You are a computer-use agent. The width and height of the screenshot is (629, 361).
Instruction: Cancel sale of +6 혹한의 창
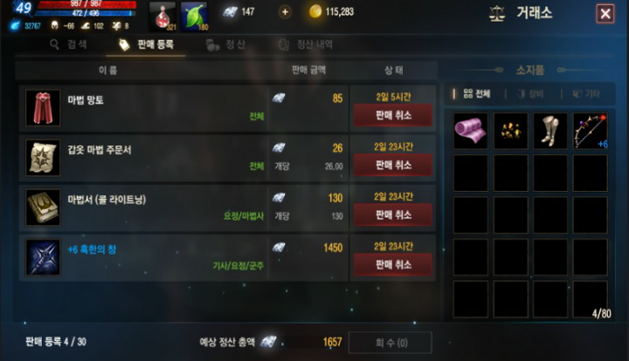tap(393, 264)
